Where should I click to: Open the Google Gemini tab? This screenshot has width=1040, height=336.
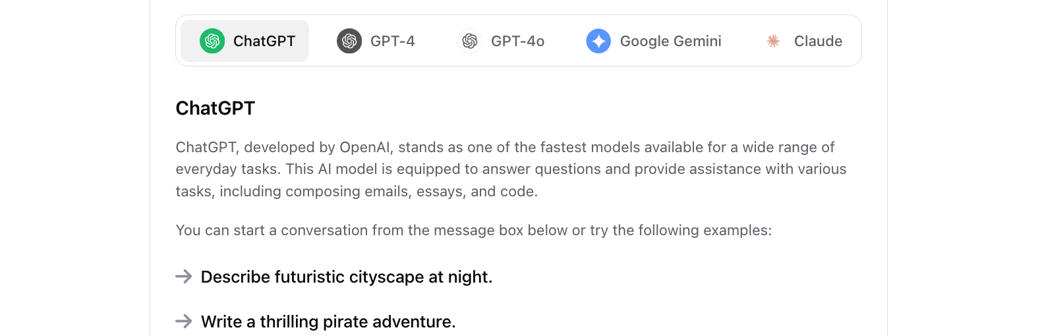[x=654, y=41]
